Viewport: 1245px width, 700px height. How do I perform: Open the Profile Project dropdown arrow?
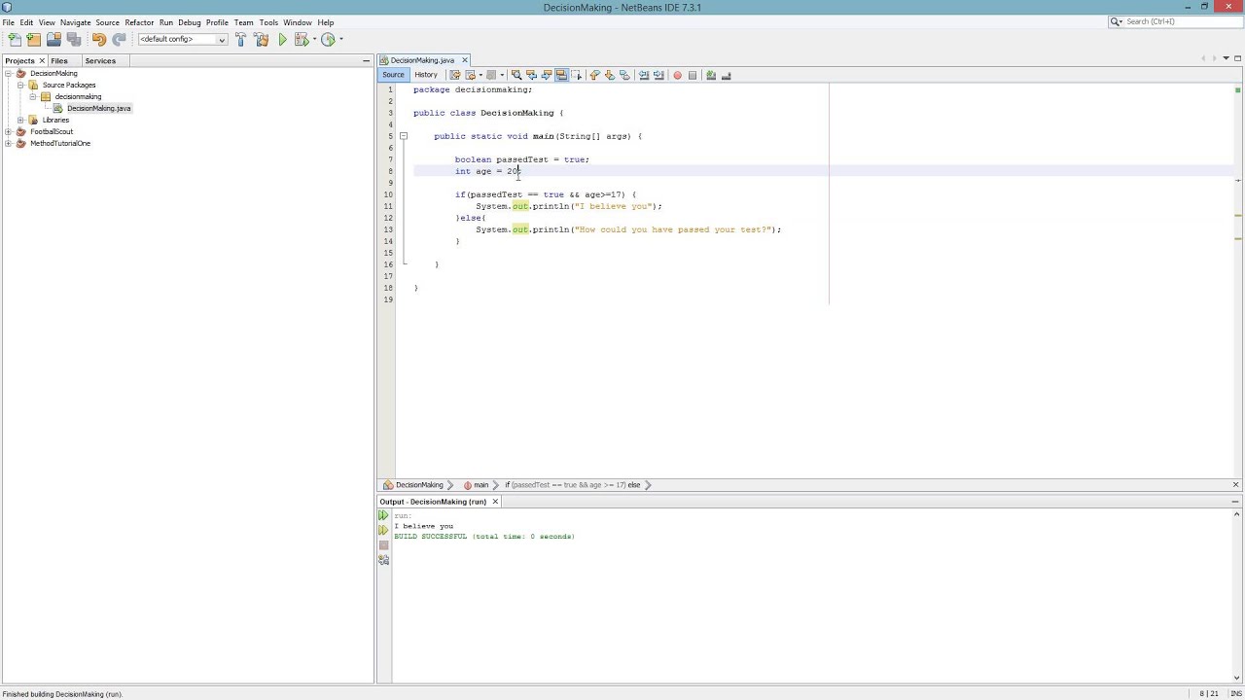[x=340, y=40]
